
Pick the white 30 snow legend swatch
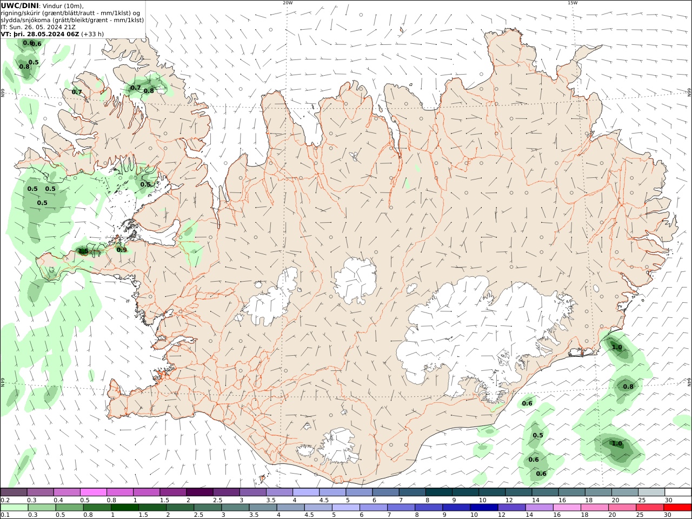point(678,492)
